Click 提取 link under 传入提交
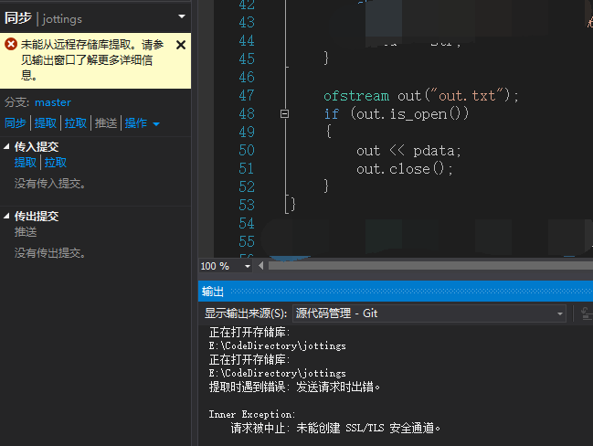This screenshot has height=446, width=593. point(26,163)
